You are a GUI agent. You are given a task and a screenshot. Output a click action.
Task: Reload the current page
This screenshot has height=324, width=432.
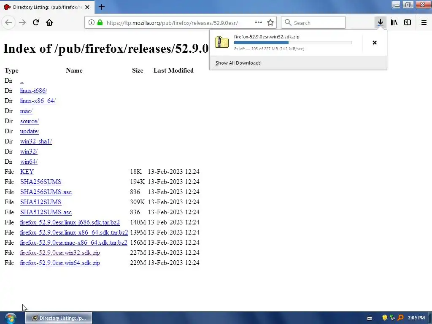tap(36, 23)
